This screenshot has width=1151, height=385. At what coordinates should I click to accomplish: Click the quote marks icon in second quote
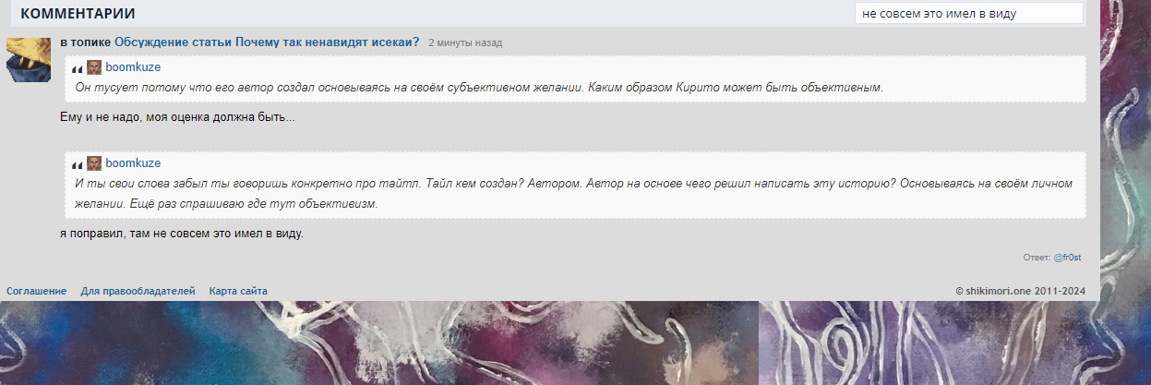(78, 164)
